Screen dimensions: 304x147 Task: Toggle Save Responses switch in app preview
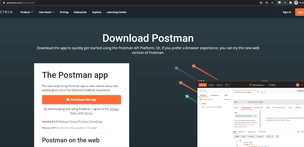(x=200, y=100)
